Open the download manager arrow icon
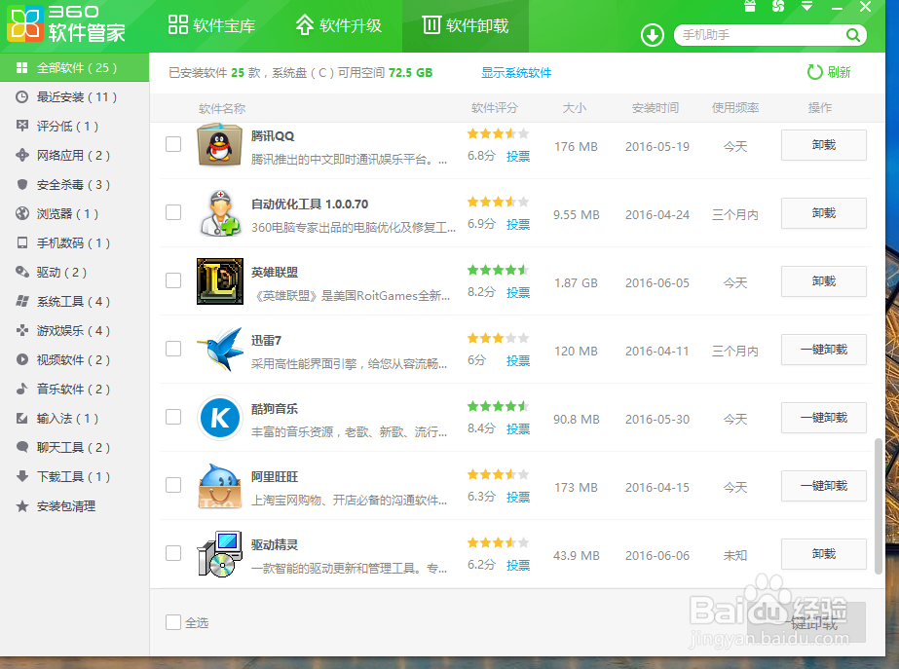Screen dimensions: 899x669 click(652, 35)
